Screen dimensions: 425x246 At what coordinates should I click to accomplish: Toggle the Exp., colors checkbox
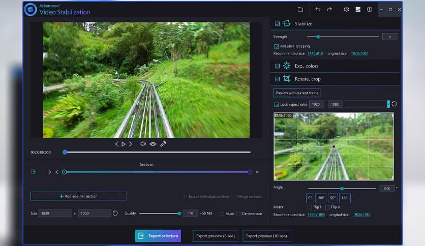[277, 66]
